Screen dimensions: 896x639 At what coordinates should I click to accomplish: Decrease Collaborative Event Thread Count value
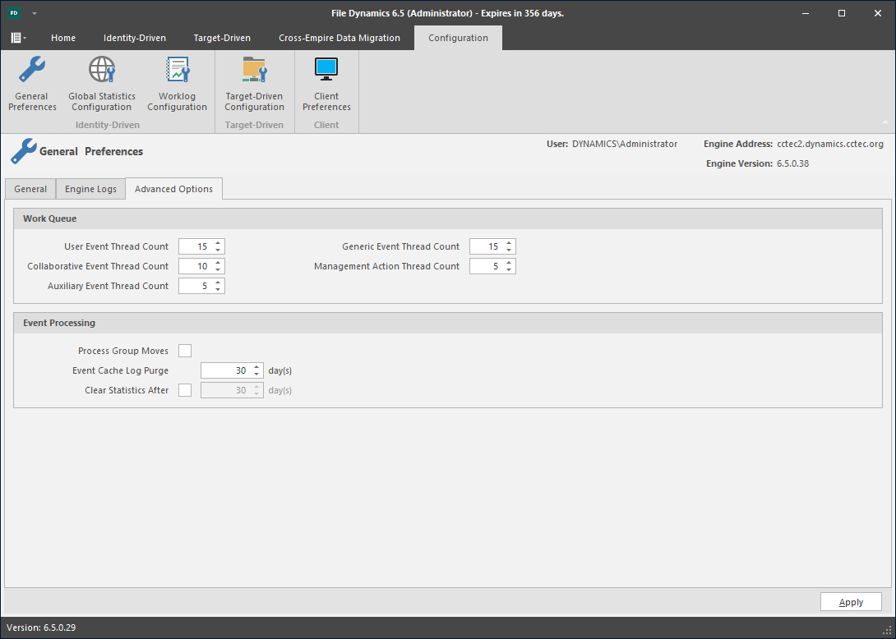coord(218,270)
